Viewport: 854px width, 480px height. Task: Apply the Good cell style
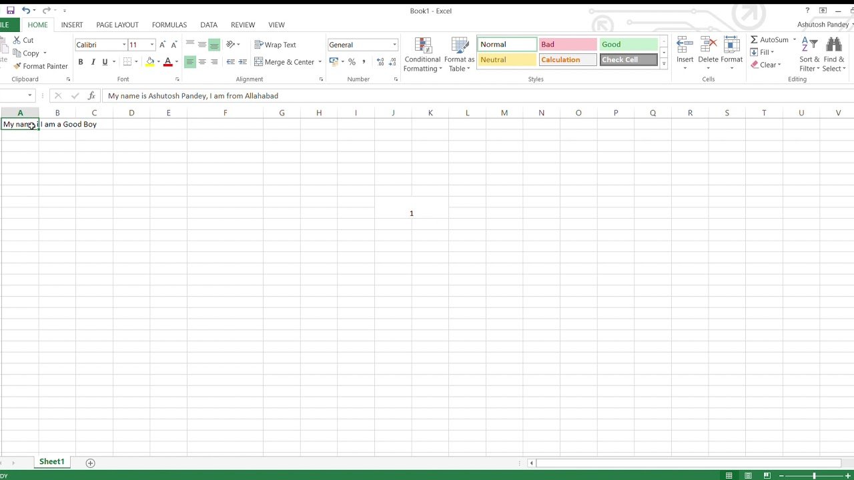628,45
